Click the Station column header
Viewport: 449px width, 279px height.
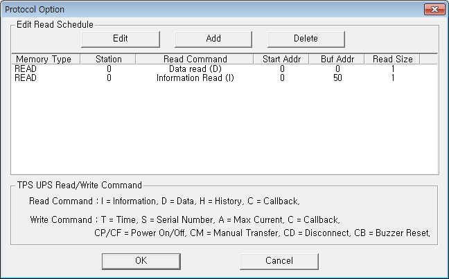coord(108,59)
